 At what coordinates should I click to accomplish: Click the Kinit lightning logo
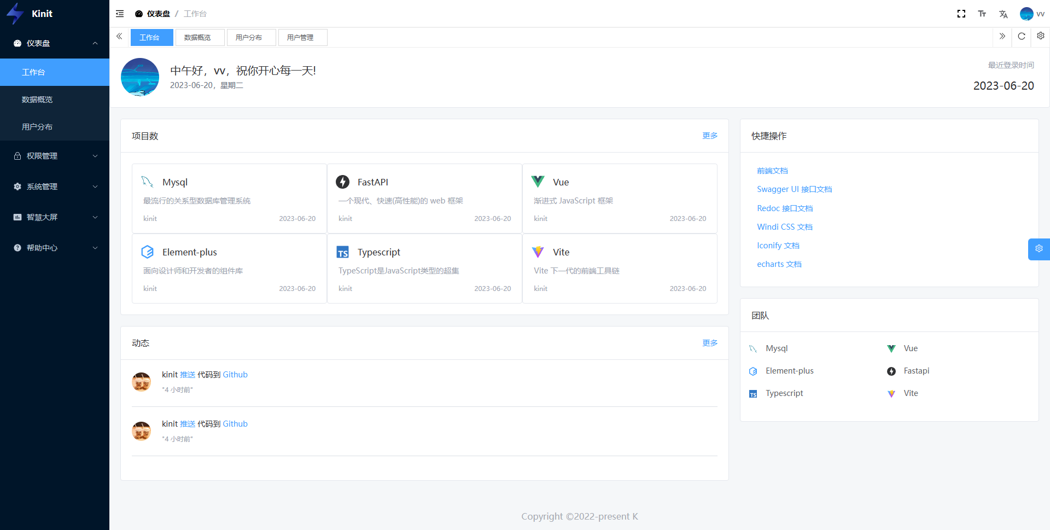click(15, 14)
